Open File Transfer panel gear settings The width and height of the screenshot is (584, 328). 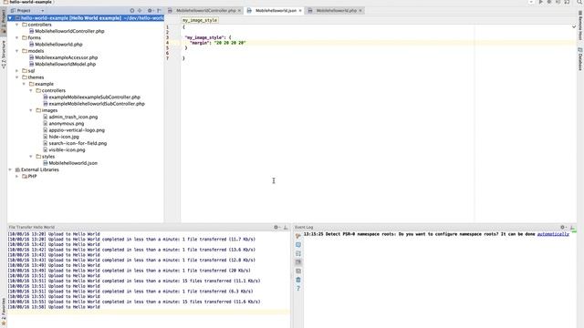[x=276, y=227]
